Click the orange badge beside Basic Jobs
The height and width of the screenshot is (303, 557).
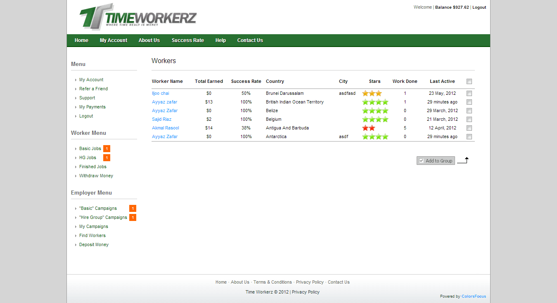click(107, 149)
